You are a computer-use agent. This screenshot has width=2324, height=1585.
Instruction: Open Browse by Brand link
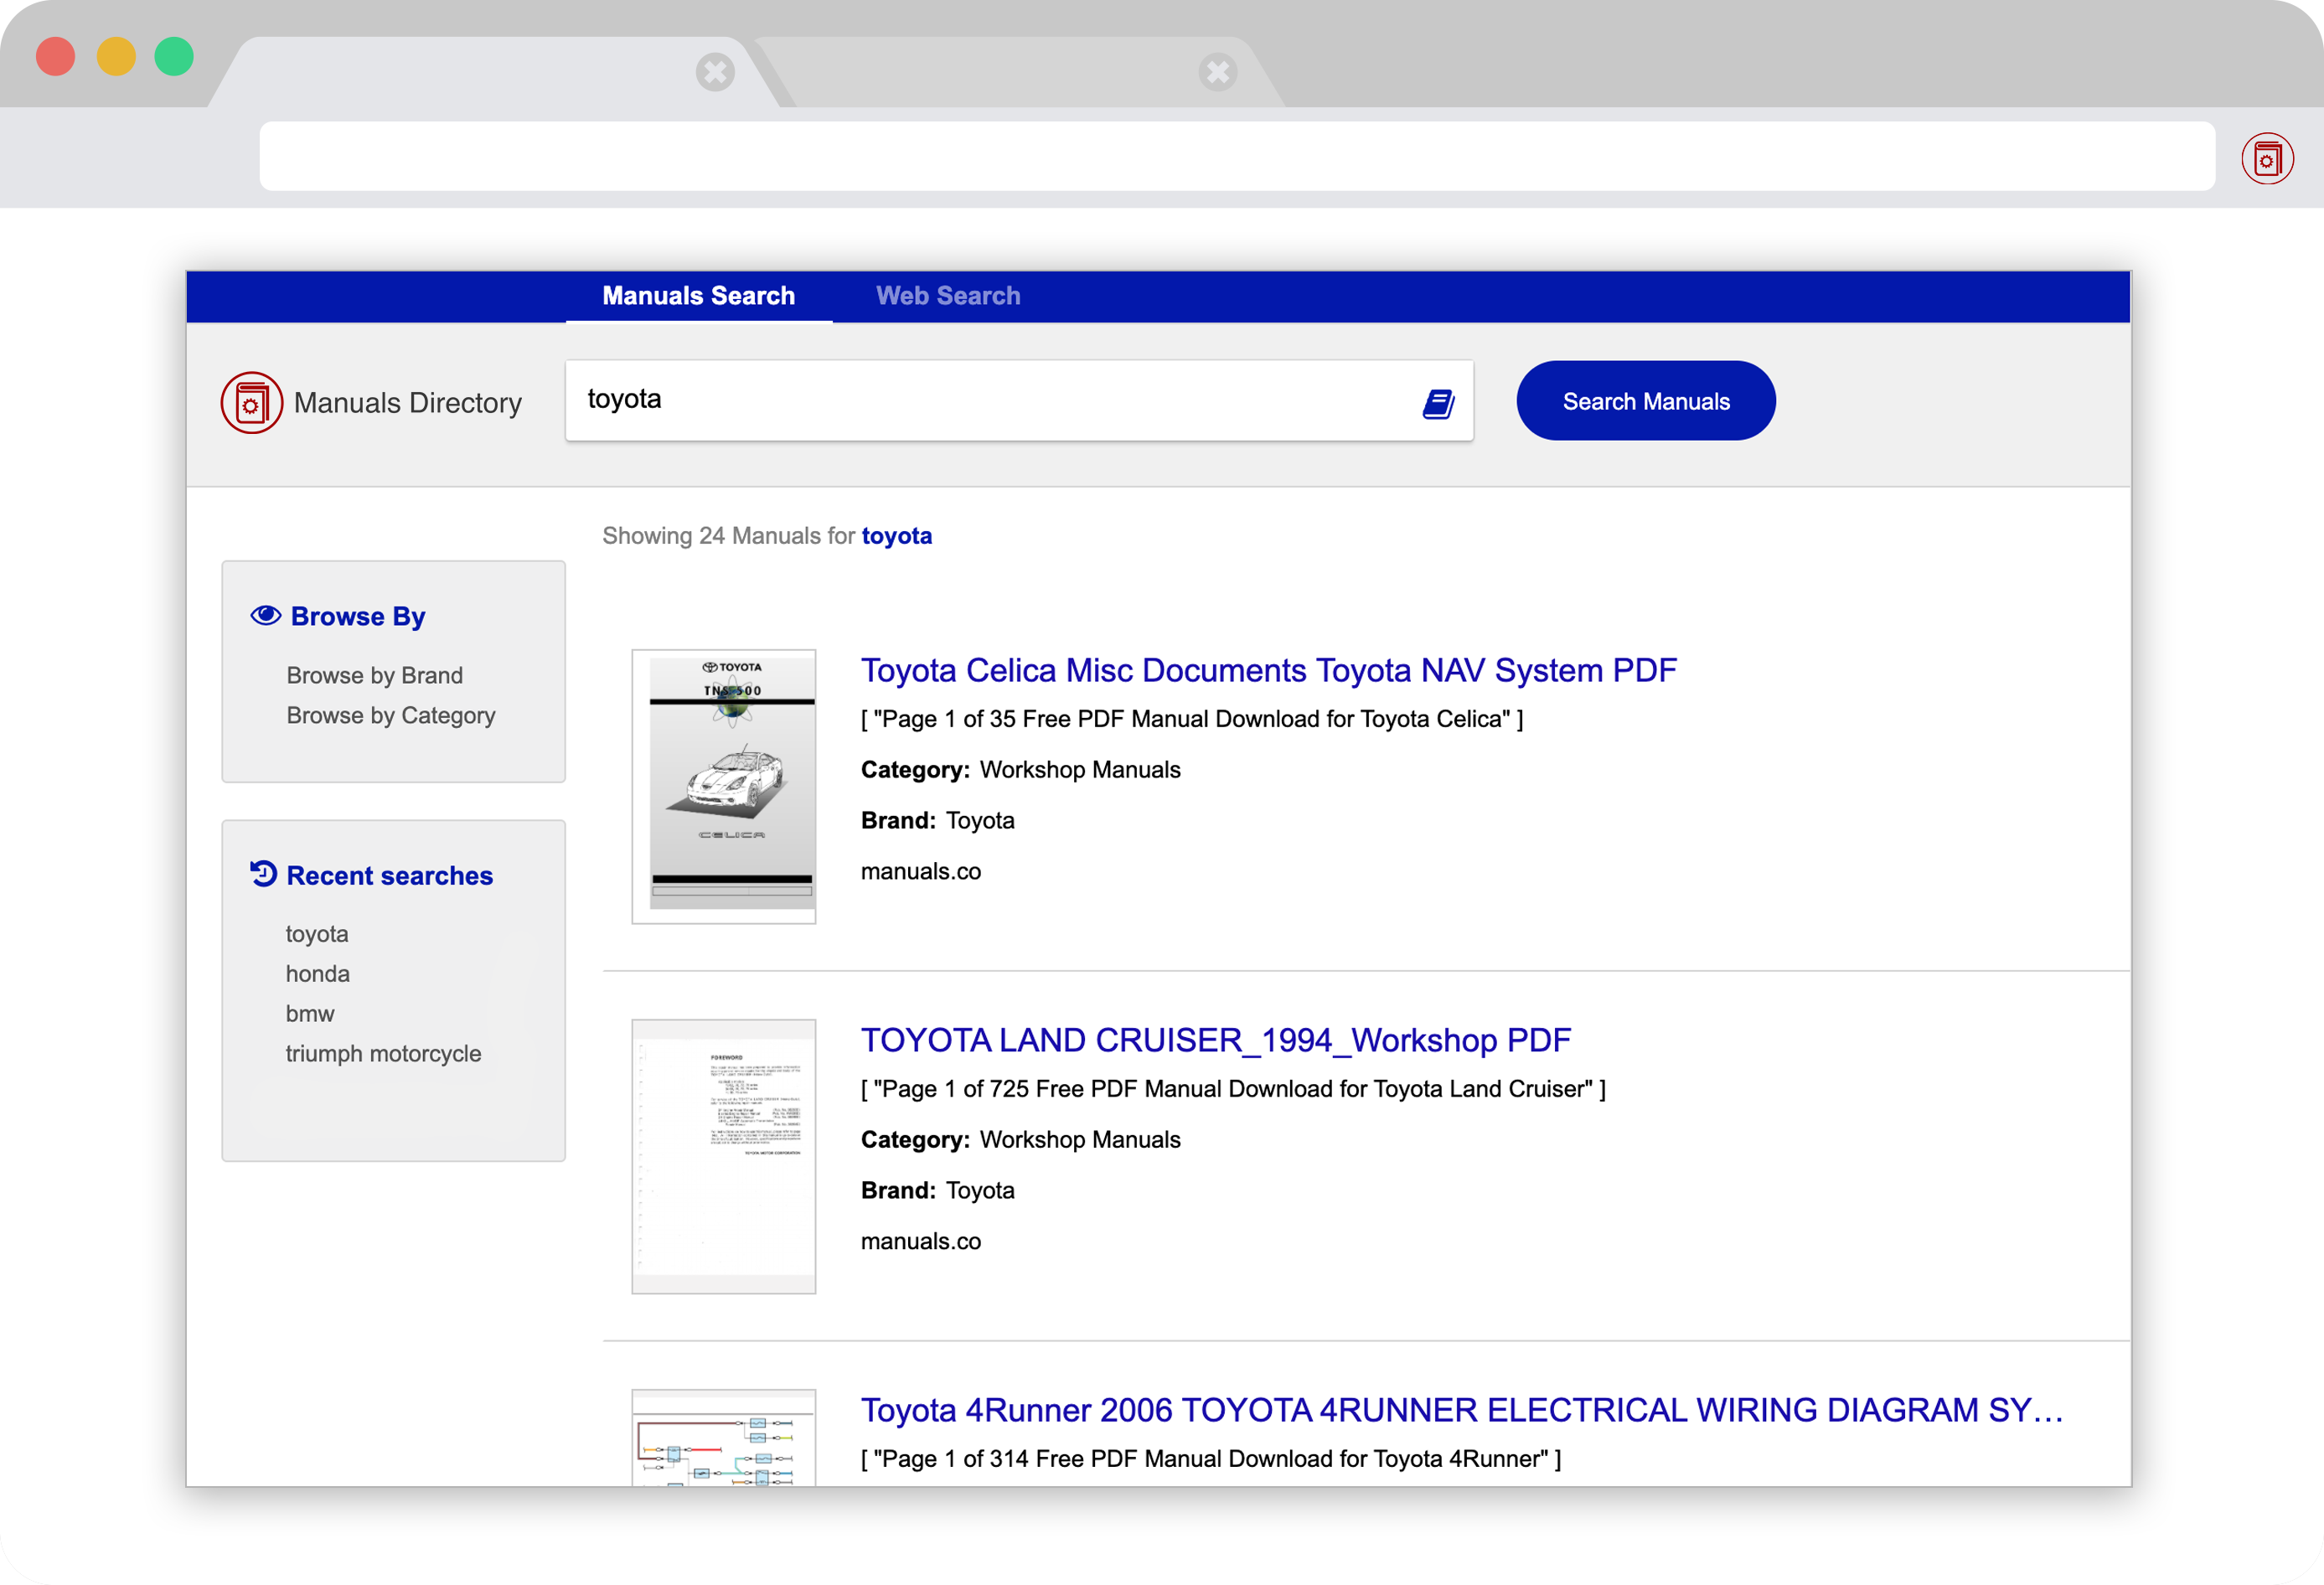pyautogui.click(x=374, y=675)
